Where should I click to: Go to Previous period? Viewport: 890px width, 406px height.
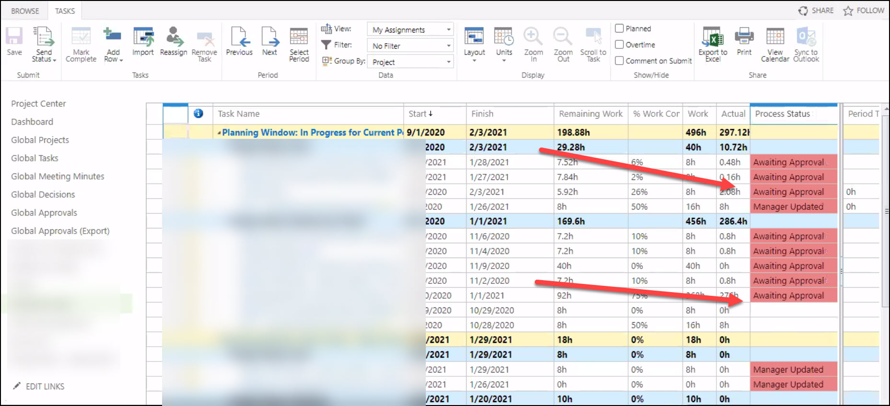[x=239, y=41]
